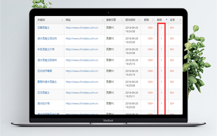217x136 pixels.
Task: Open the 压膜混凝土 keyword link
Action: [x=44, y=28]
